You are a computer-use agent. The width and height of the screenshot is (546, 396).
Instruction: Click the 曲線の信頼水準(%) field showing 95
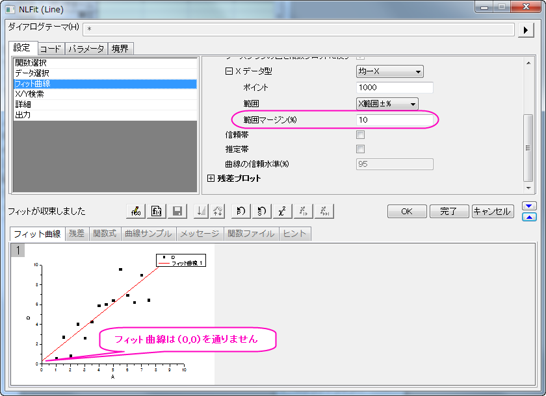coord(395,164)
